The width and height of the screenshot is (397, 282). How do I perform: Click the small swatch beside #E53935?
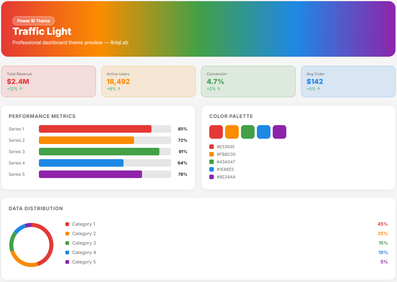pos(212,147)
